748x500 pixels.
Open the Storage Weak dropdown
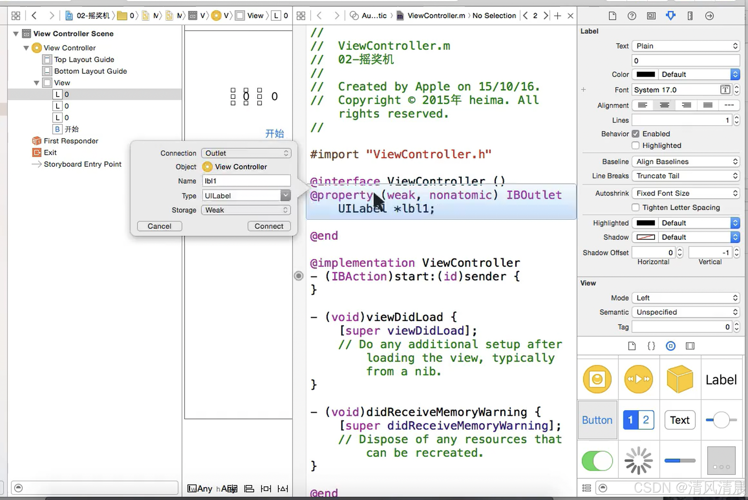point(246,210)
